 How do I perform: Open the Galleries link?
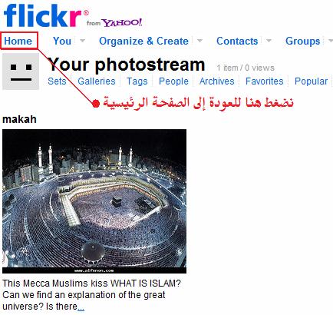click(97, 81)
